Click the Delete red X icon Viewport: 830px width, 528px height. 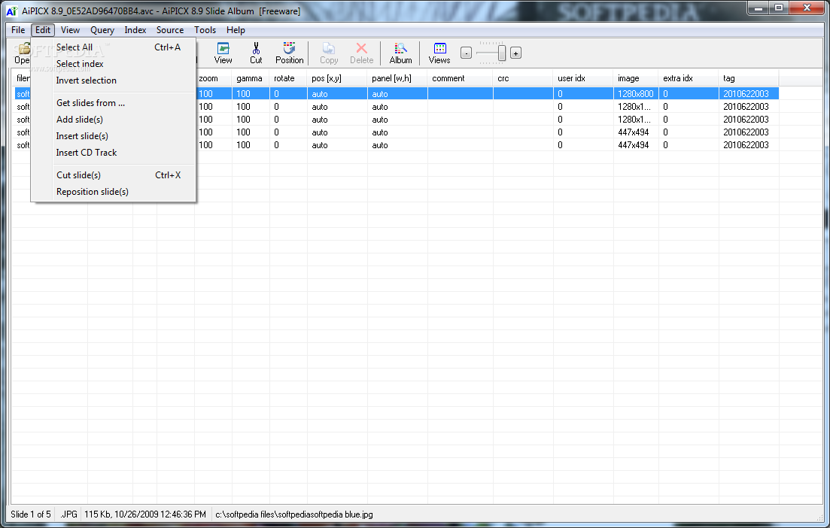click(361, 53)
